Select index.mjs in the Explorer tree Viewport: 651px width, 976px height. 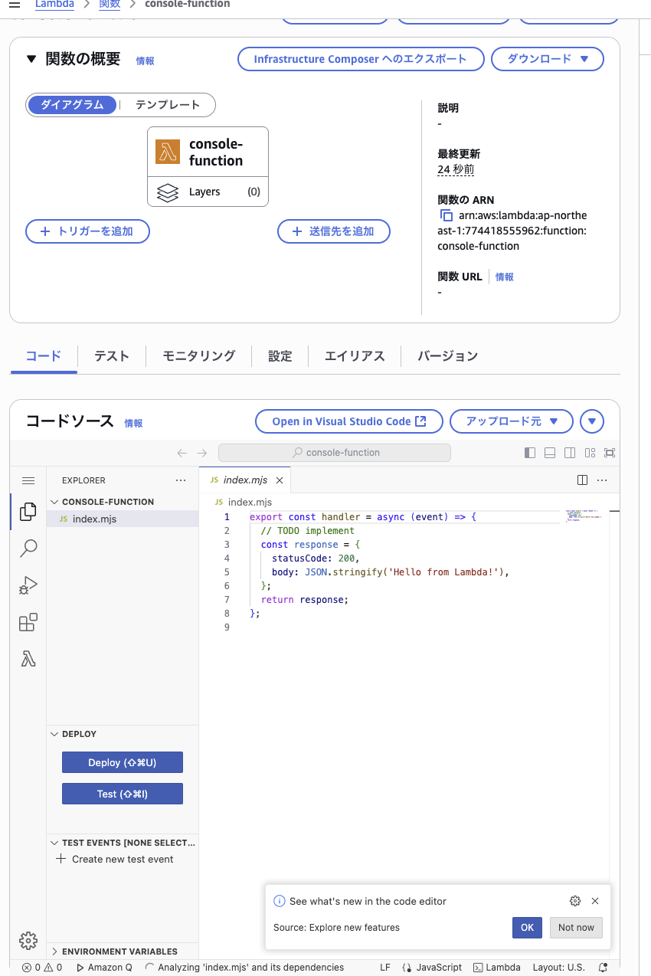pos(123,519)
